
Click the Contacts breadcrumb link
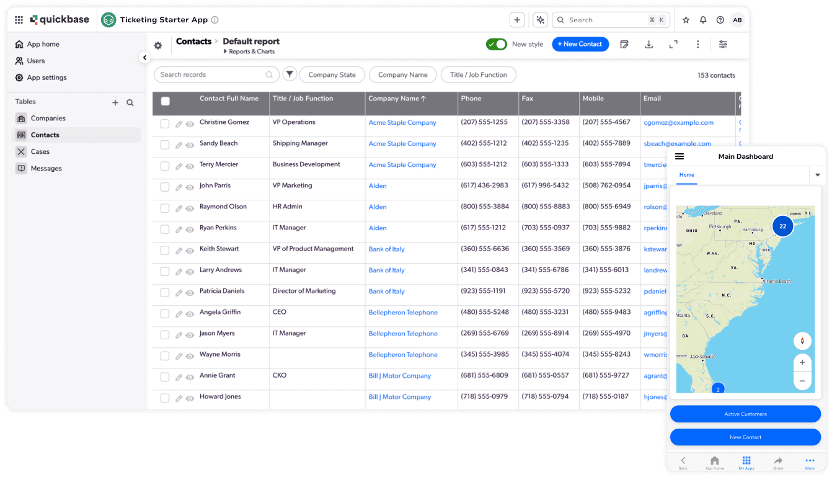click(193, 41)
